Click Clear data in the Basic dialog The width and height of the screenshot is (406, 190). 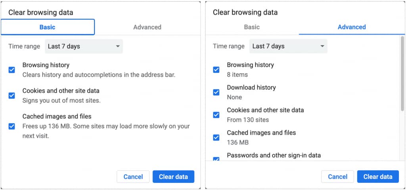click(173, 177)
